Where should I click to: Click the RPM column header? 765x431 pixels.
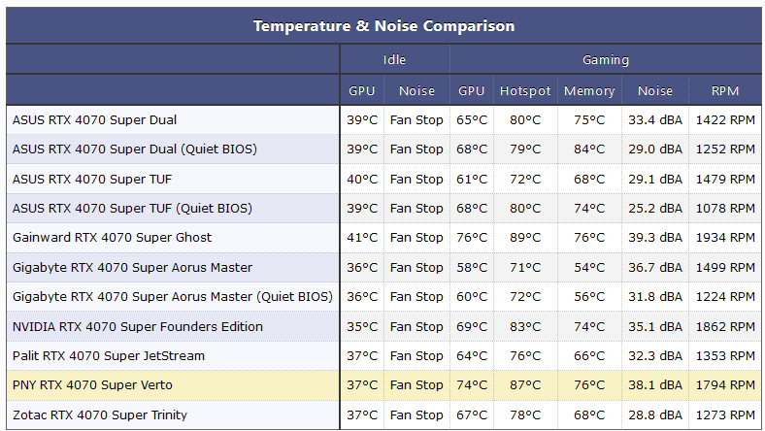(724, 91)
